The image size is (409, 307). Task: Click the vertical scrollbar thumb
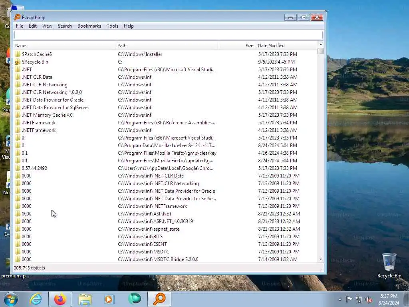tap(321, 51)
